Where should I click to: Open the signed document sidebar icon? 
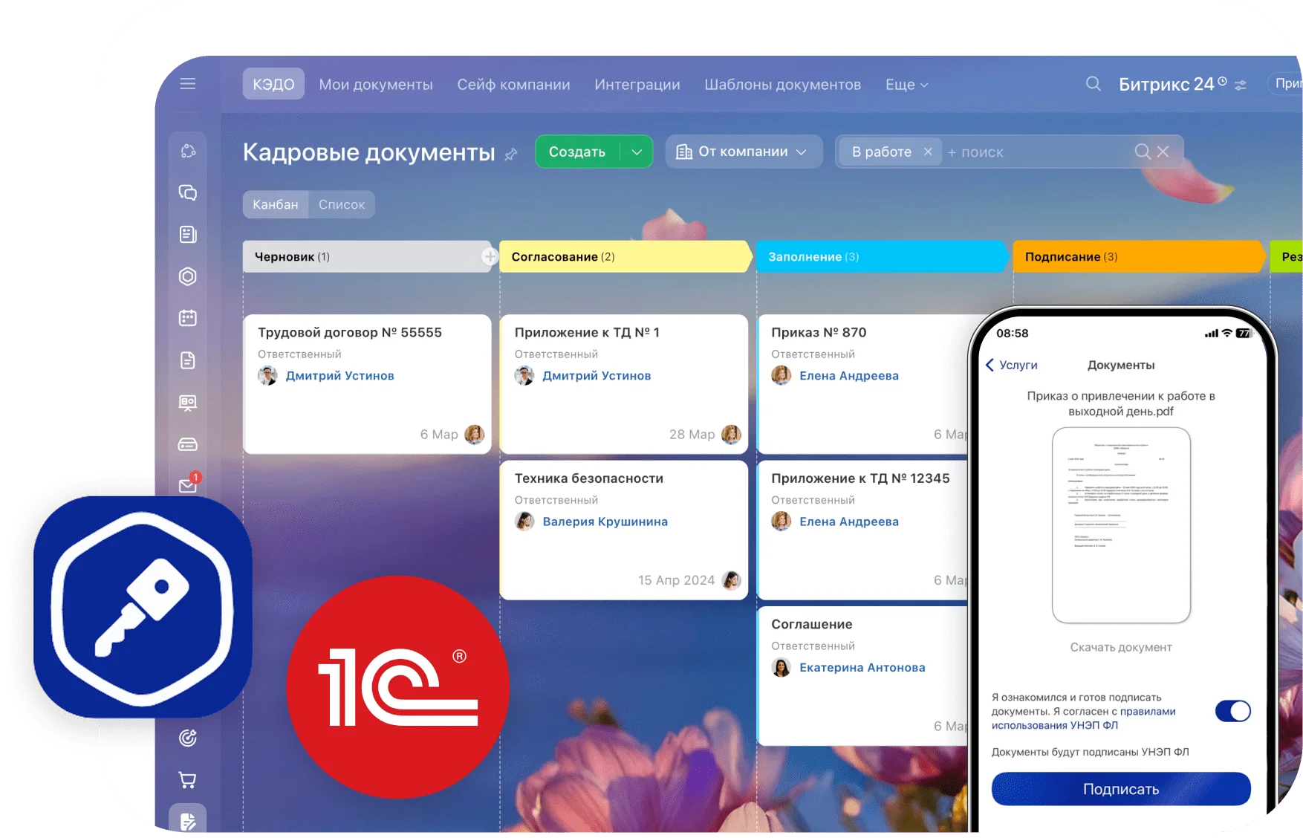tap(188, 821)
